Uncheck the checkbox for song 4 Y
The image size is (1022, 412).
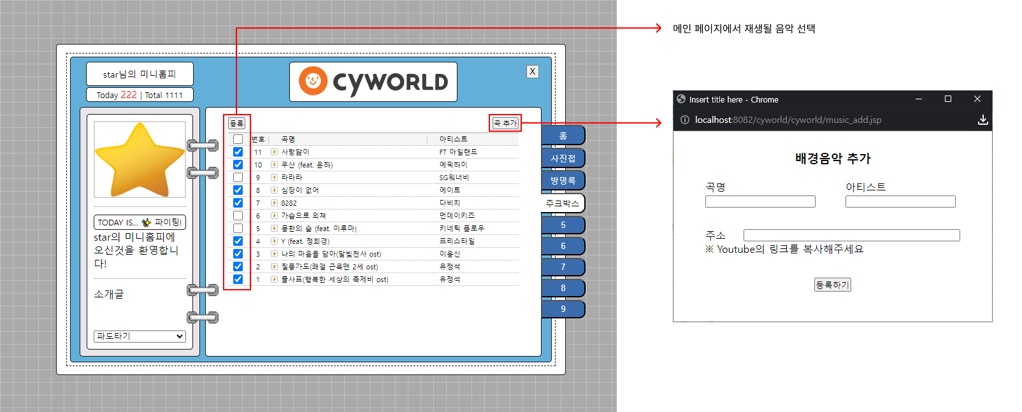click(x=238, y=241)
